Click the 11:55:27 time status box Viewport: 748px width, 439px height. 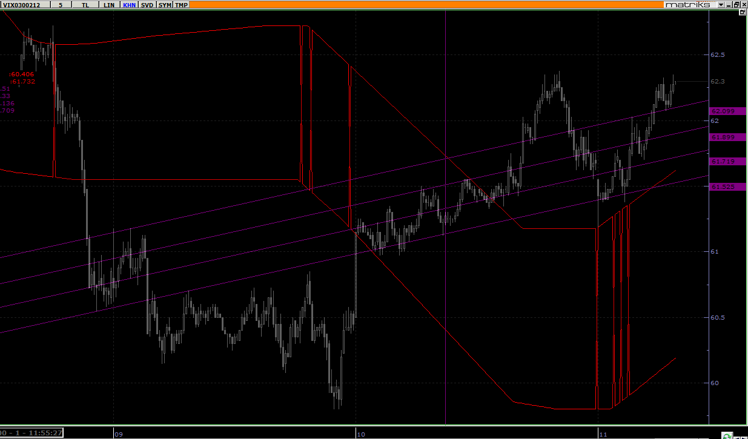point(32,432)
